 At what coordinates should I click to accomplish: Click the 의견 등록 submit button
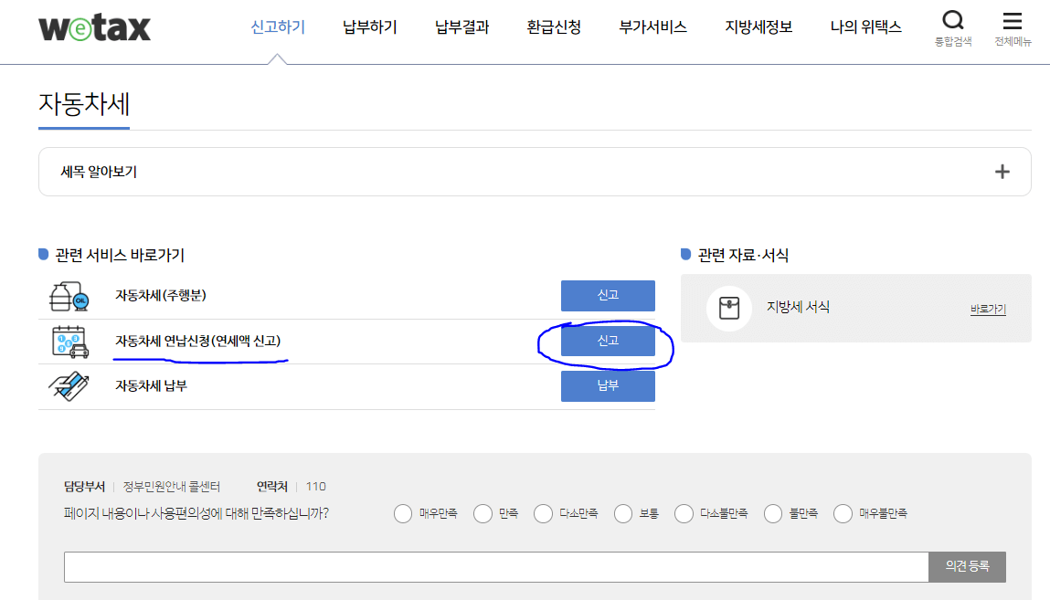[x=968, y=566]
